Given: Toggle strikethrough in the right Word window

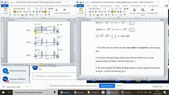Looking at the screenshot, I should 100,12.
